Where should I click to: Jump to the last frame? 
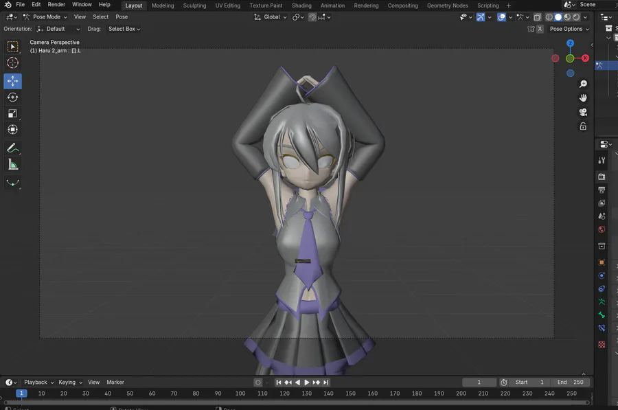(x=325, y=383)
